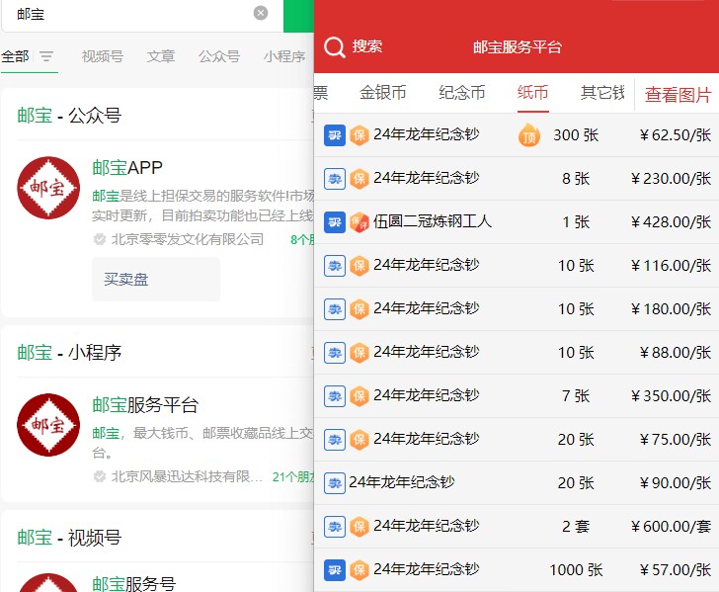Image resolution: width=719 pixels, height=592 pixels.
Task: Open the 邮宝APP title link
Action: click(127, 167)
